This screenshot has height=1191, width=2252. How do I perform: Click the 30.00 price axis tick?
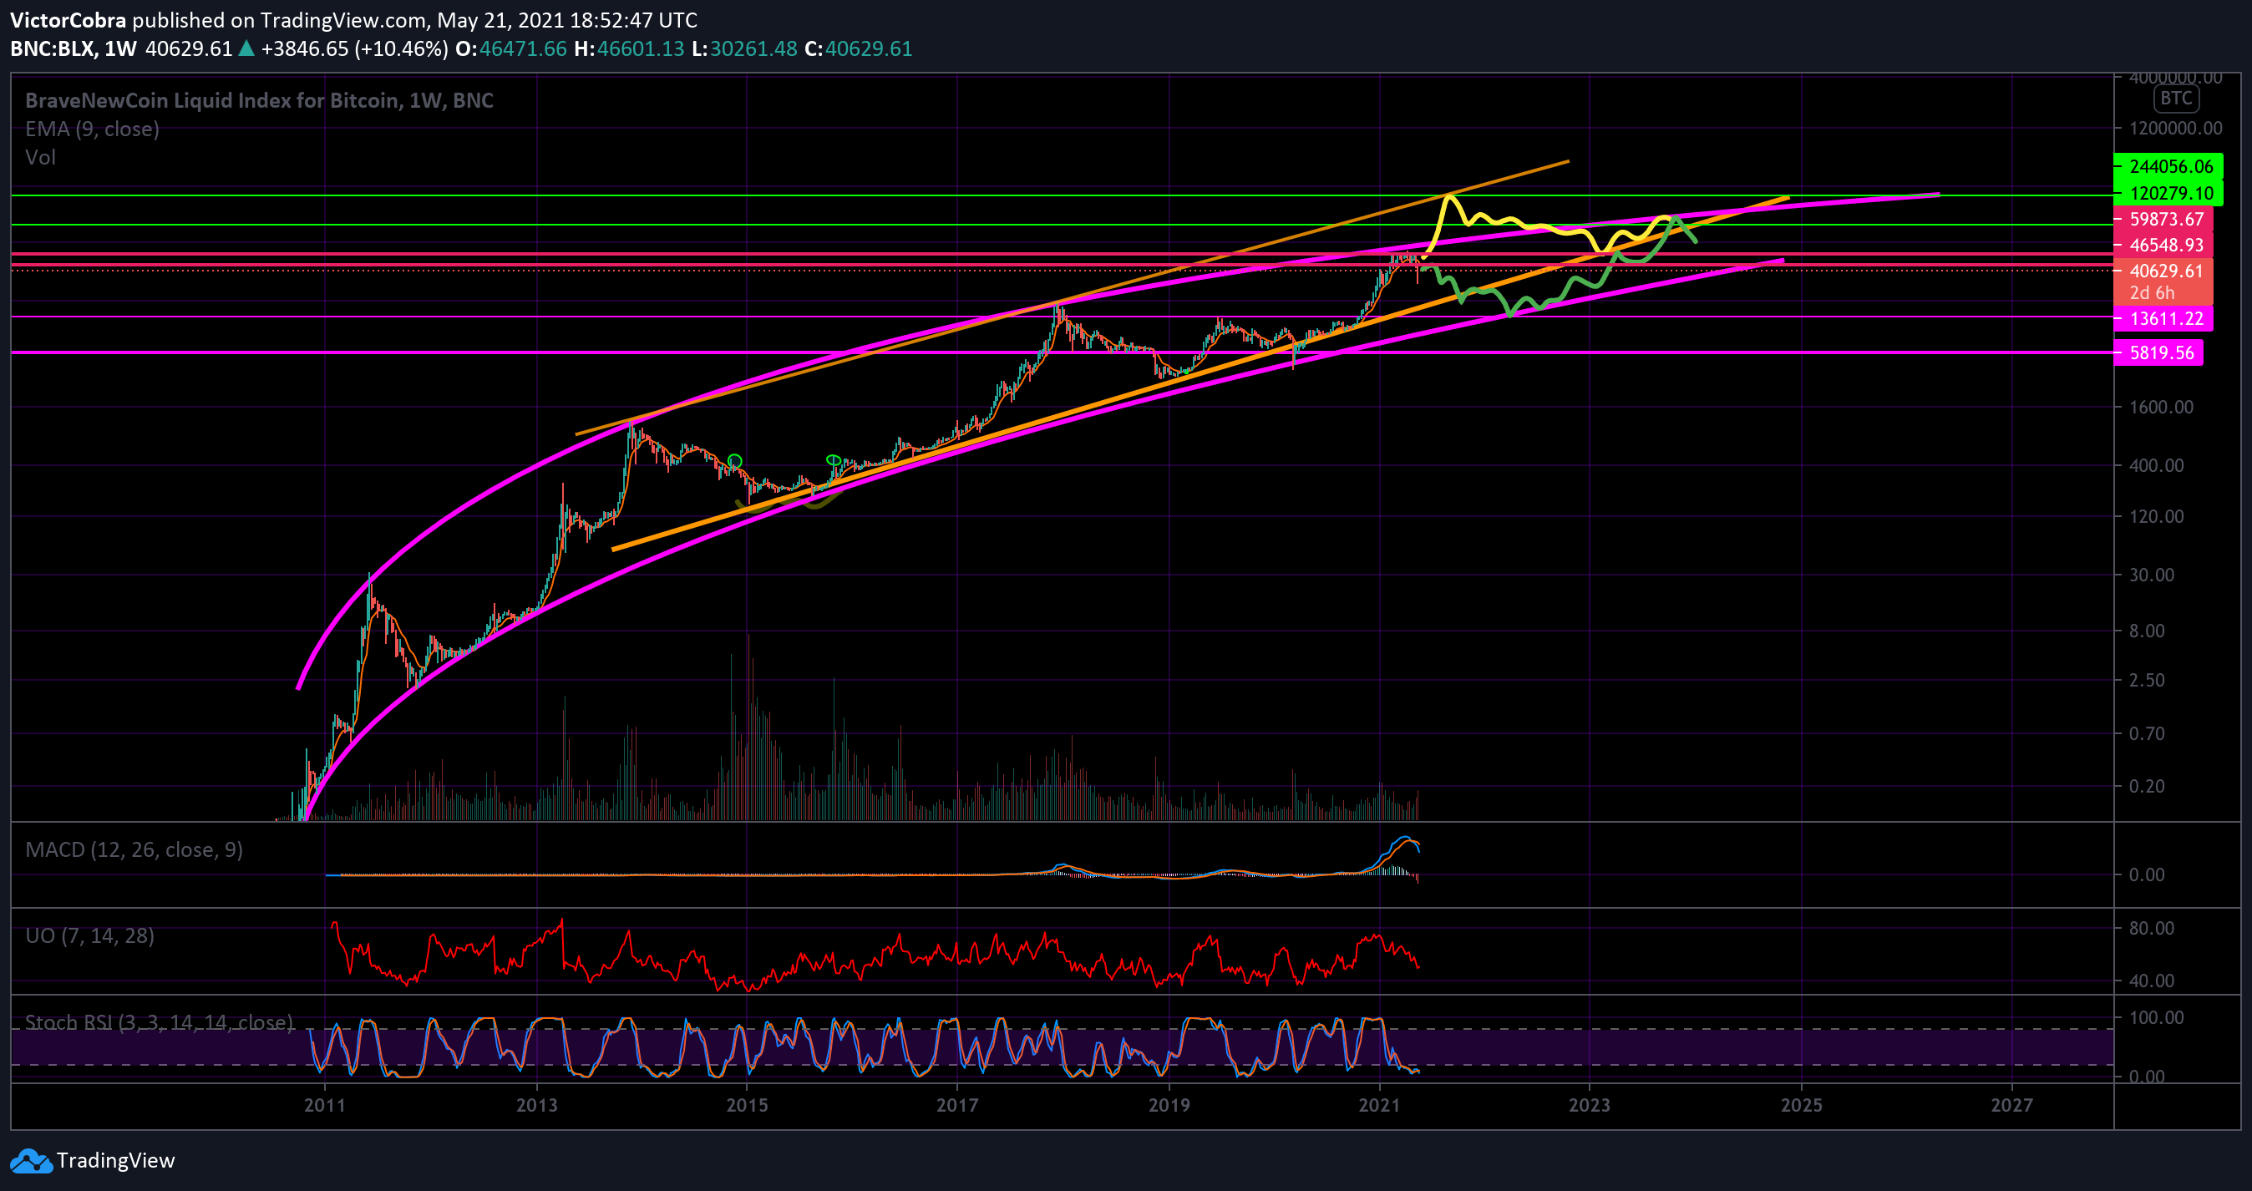[x=2152, y=575]
